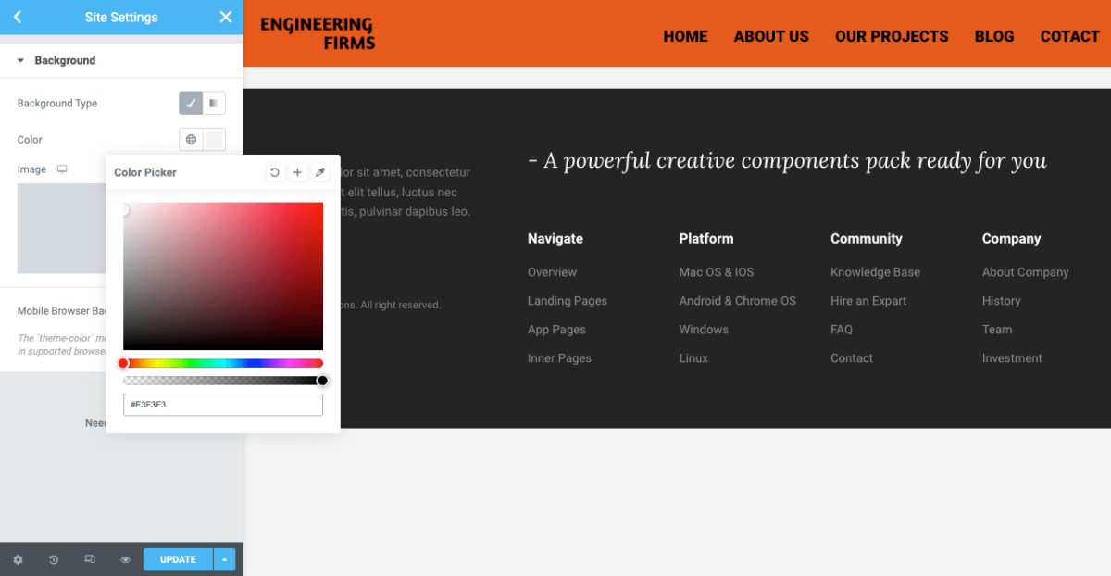Open the Knowledge Base link
The width and height of the screenshot is (1111, 576).
tap(875, 271)
